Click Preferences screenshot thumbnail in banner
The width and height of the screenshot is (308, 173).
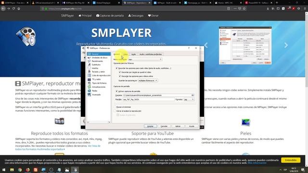245,46
